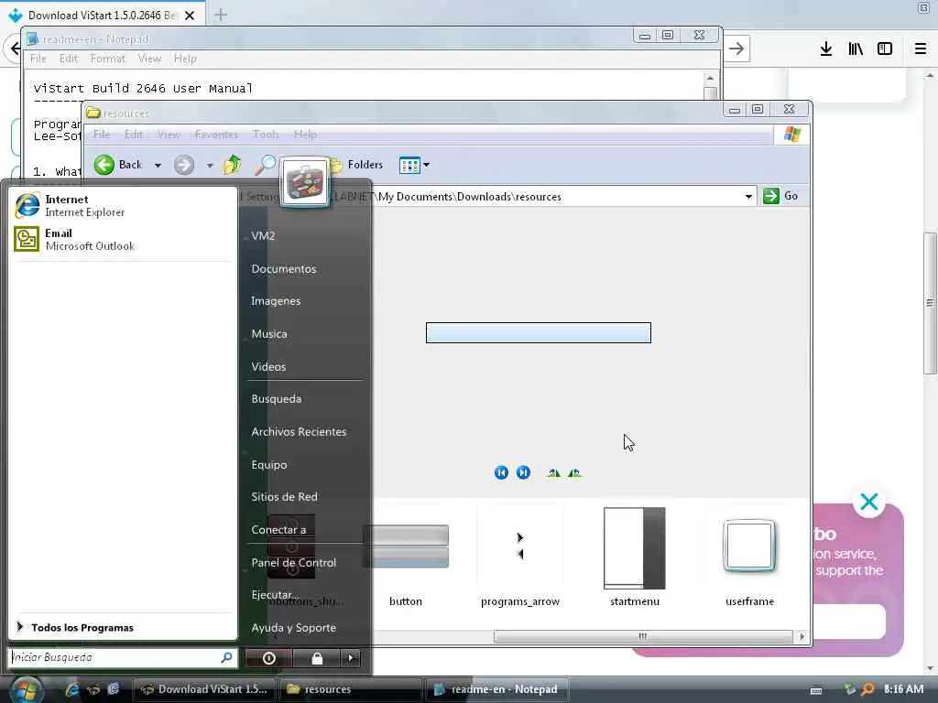Switch to readme-en Notepad taskbar button
938x703 pixels.
[496, 689]
